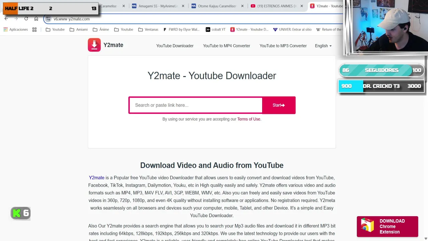The height and width of the screenshot is (241, 428).
Task: Open the Wikipedia Return of the bookmark
Action: pos(329,29)
